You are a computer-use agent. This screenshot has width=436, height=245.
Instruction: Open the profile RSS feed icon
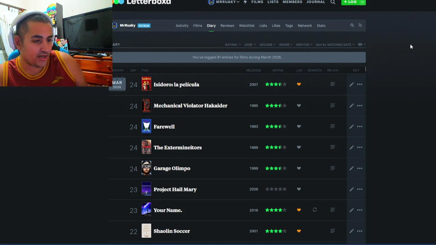[x=360, y=25]
